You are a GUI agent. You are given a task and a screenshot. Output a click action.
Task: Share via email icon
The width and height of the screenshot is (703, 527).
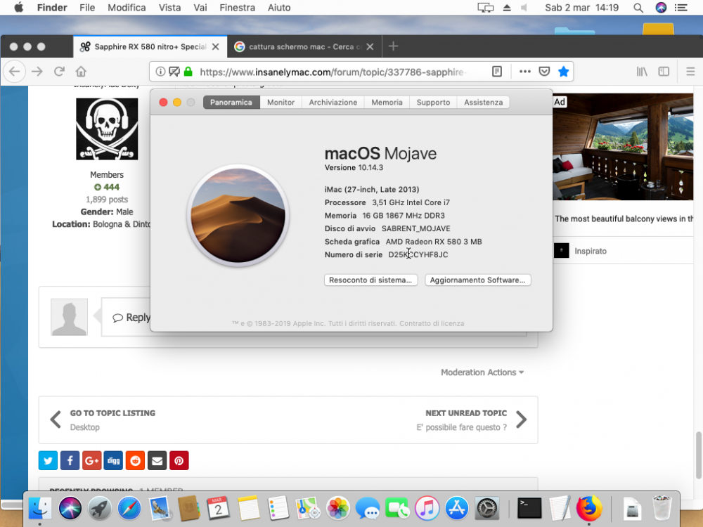tap(157, 461)
